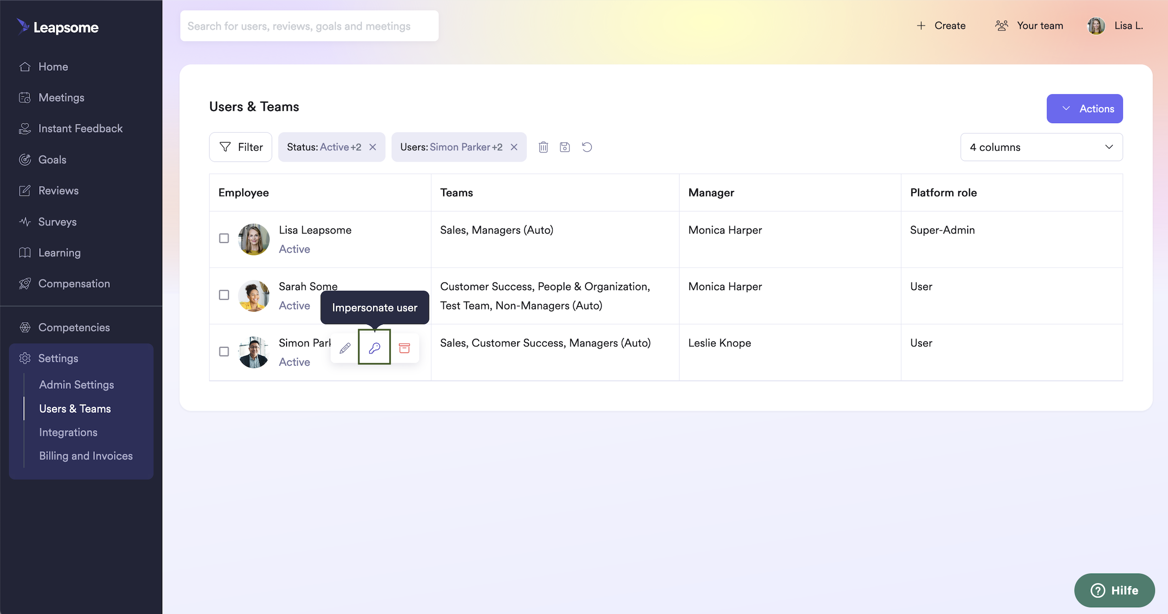This screenshot has height=614, width=1168.
Task: Remove the Users filter chip
Action: [514, 147]
